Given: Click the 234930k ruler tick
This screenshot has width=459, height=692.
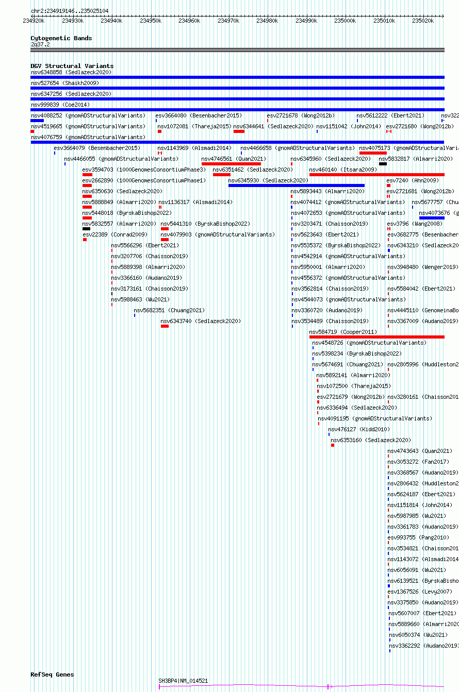Looking at the screenshot, I should tap(73, 21).
